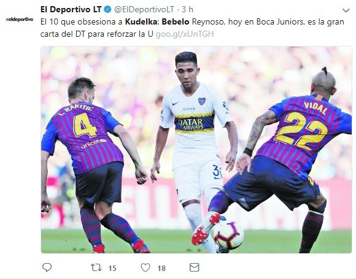Click the blue verified badge
The image size is (356, 279).
pos(107,9)
